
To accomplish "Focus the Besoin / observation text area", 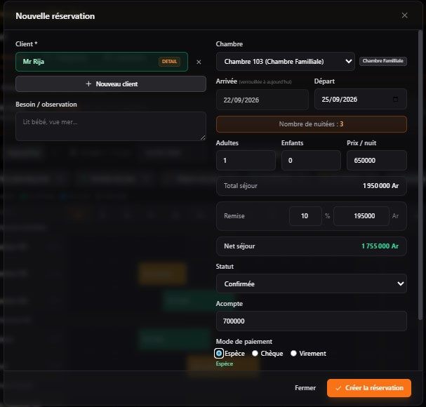I will coord(111,126).
